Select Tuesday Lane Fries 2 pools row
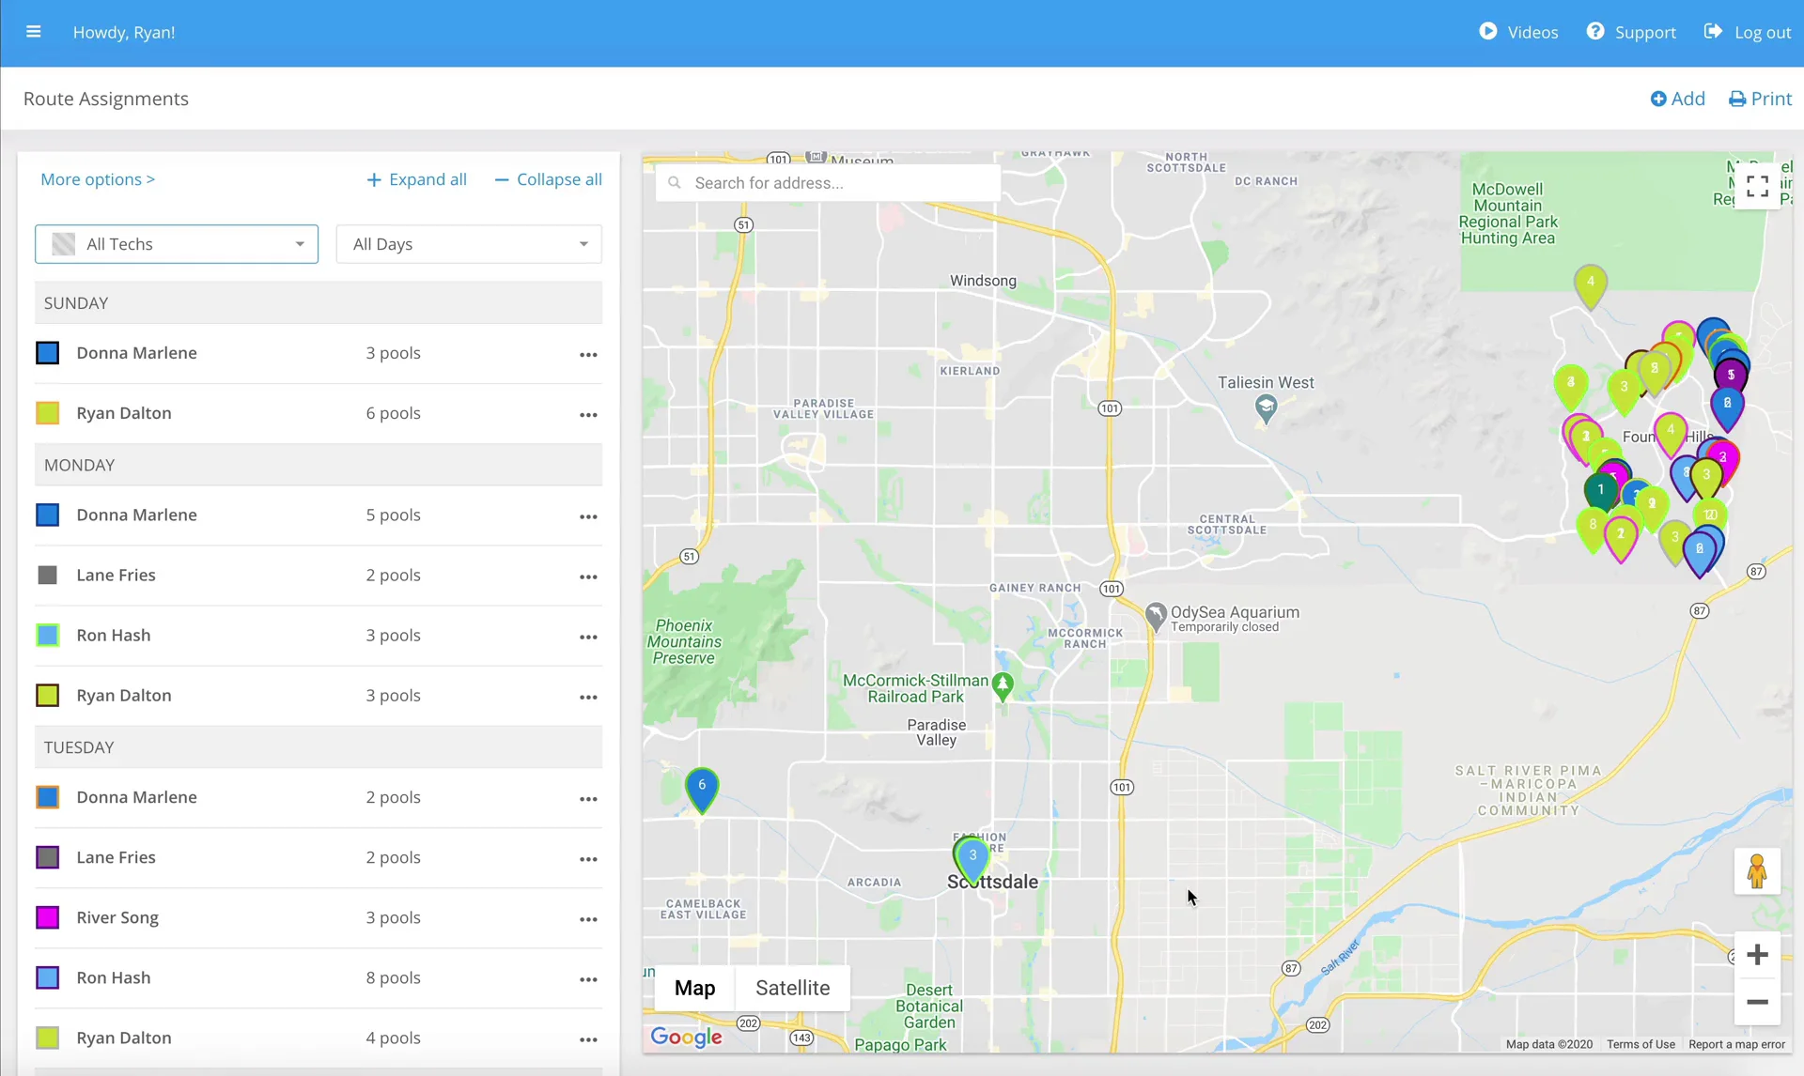Viewport: 1804px width, 1076px height. pos(319,858)
